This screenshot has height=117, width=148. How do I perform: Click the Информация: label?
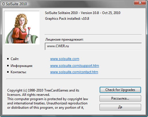pyautogui.click(x=22, y=66)
